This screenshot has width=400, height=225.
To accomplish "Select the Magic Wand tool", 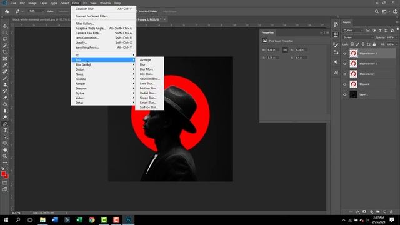I will coord(5,46).
